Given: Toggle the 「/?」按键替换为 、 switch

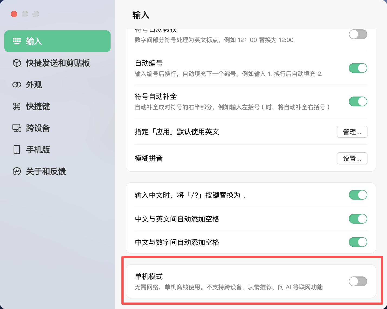Looking at the screenshot, I should coord(358,195).
